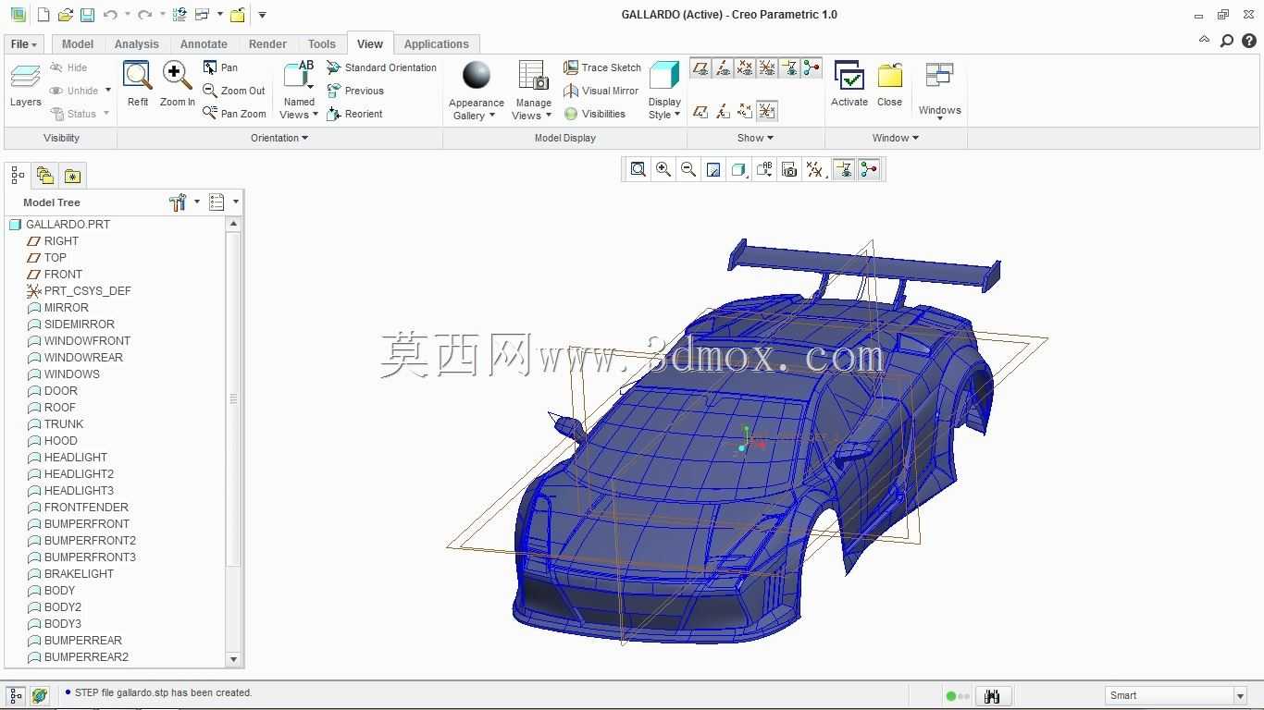Expand the Show group overflow
The height and width of the screenshot is (710, 1264).
[x=755, y=138]
